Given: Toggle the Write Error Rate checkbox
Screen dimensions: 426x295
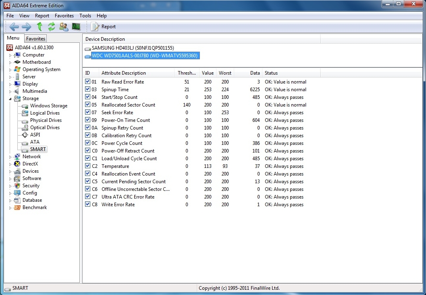Looking at the screenshot, I should point(87,204).
